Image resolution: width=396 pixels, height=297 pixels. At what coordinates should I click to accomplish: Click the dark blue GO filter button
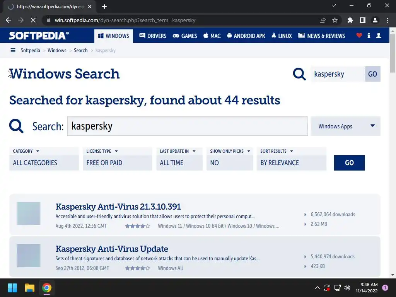tap(349, 163)
